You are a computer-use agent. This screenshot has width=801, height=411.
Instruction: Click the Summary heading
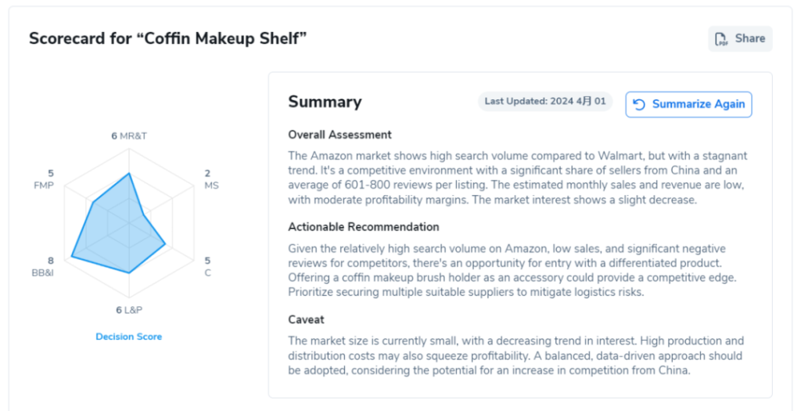coord(325,102)
